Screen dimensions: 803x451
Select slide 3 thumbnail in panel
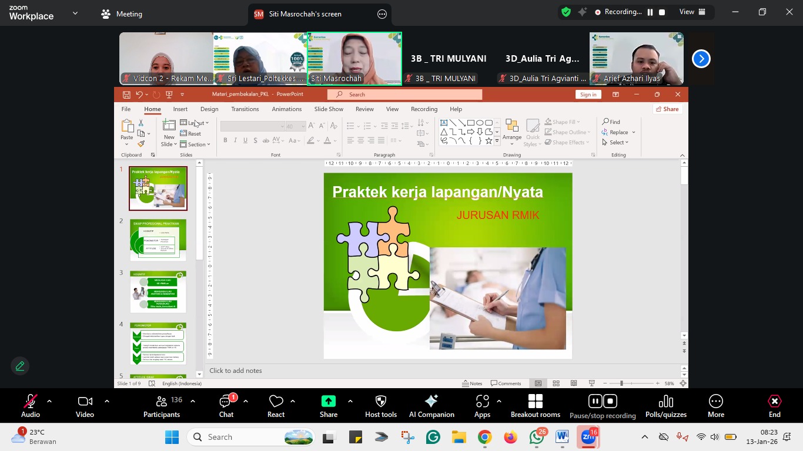click(x=158, y=292)
